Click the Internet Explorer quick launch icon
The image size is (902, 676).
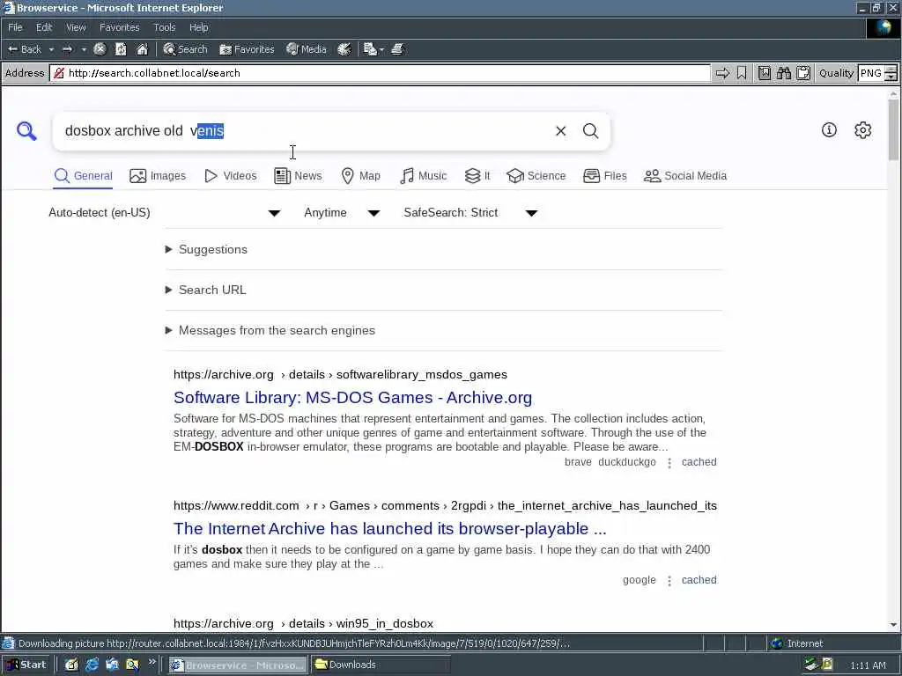click(92, 665)
